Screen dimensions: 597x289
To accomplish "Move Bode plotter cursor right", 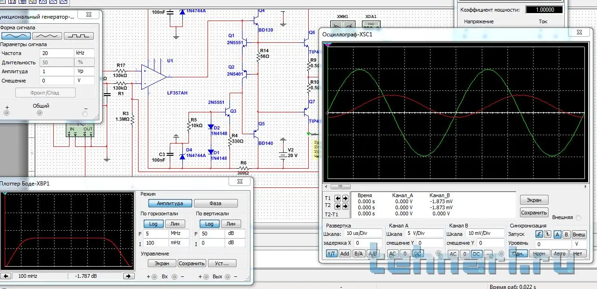I will (128, 276).
